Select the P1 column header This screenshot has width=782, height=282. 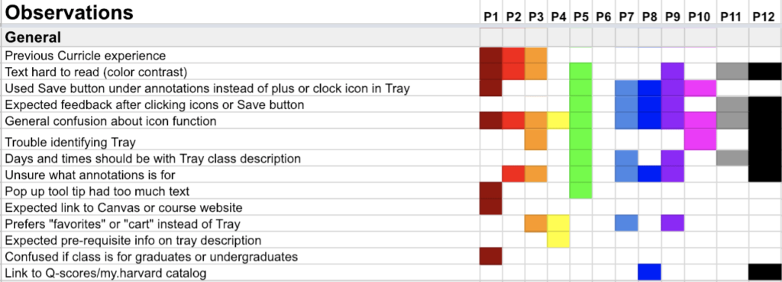pos(491,17)
